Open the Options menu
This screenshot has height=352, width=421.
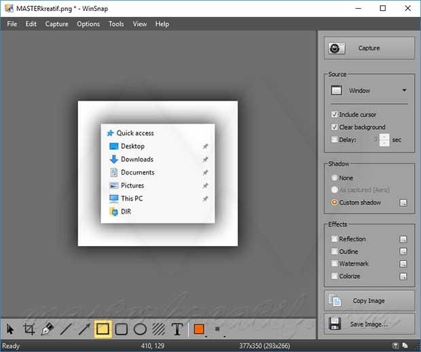[88, 24]
